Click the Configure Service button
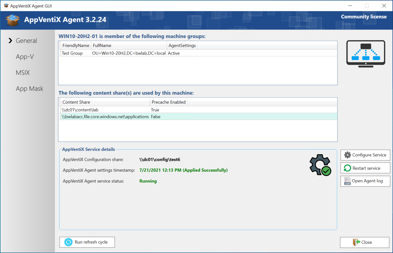Image resolution: width=393 pixels, height=253 pixels. click(x=365, y=155)
